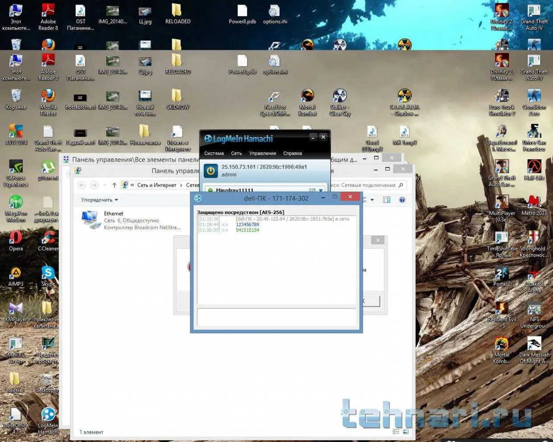Open Resident Evil 5 shortcut
This screenshot has height=442, width=553.
[502, 315]
